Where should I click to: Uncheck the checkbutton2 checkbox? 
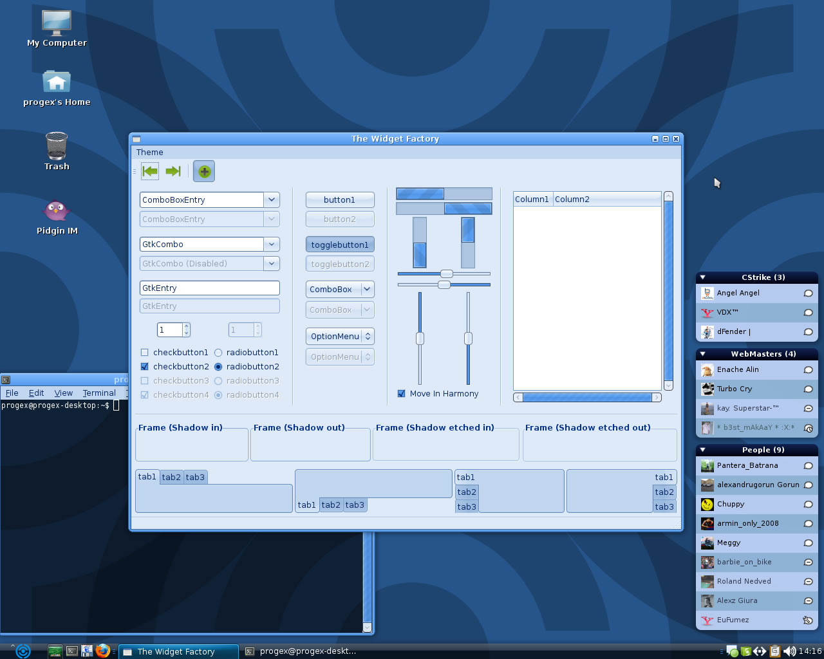(x=144, y=367)
